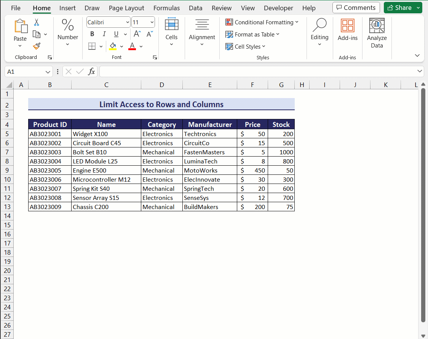Expand the Borders options arrow
The width and height of the screenshot is (428, 339).
[x=101, y=47]
